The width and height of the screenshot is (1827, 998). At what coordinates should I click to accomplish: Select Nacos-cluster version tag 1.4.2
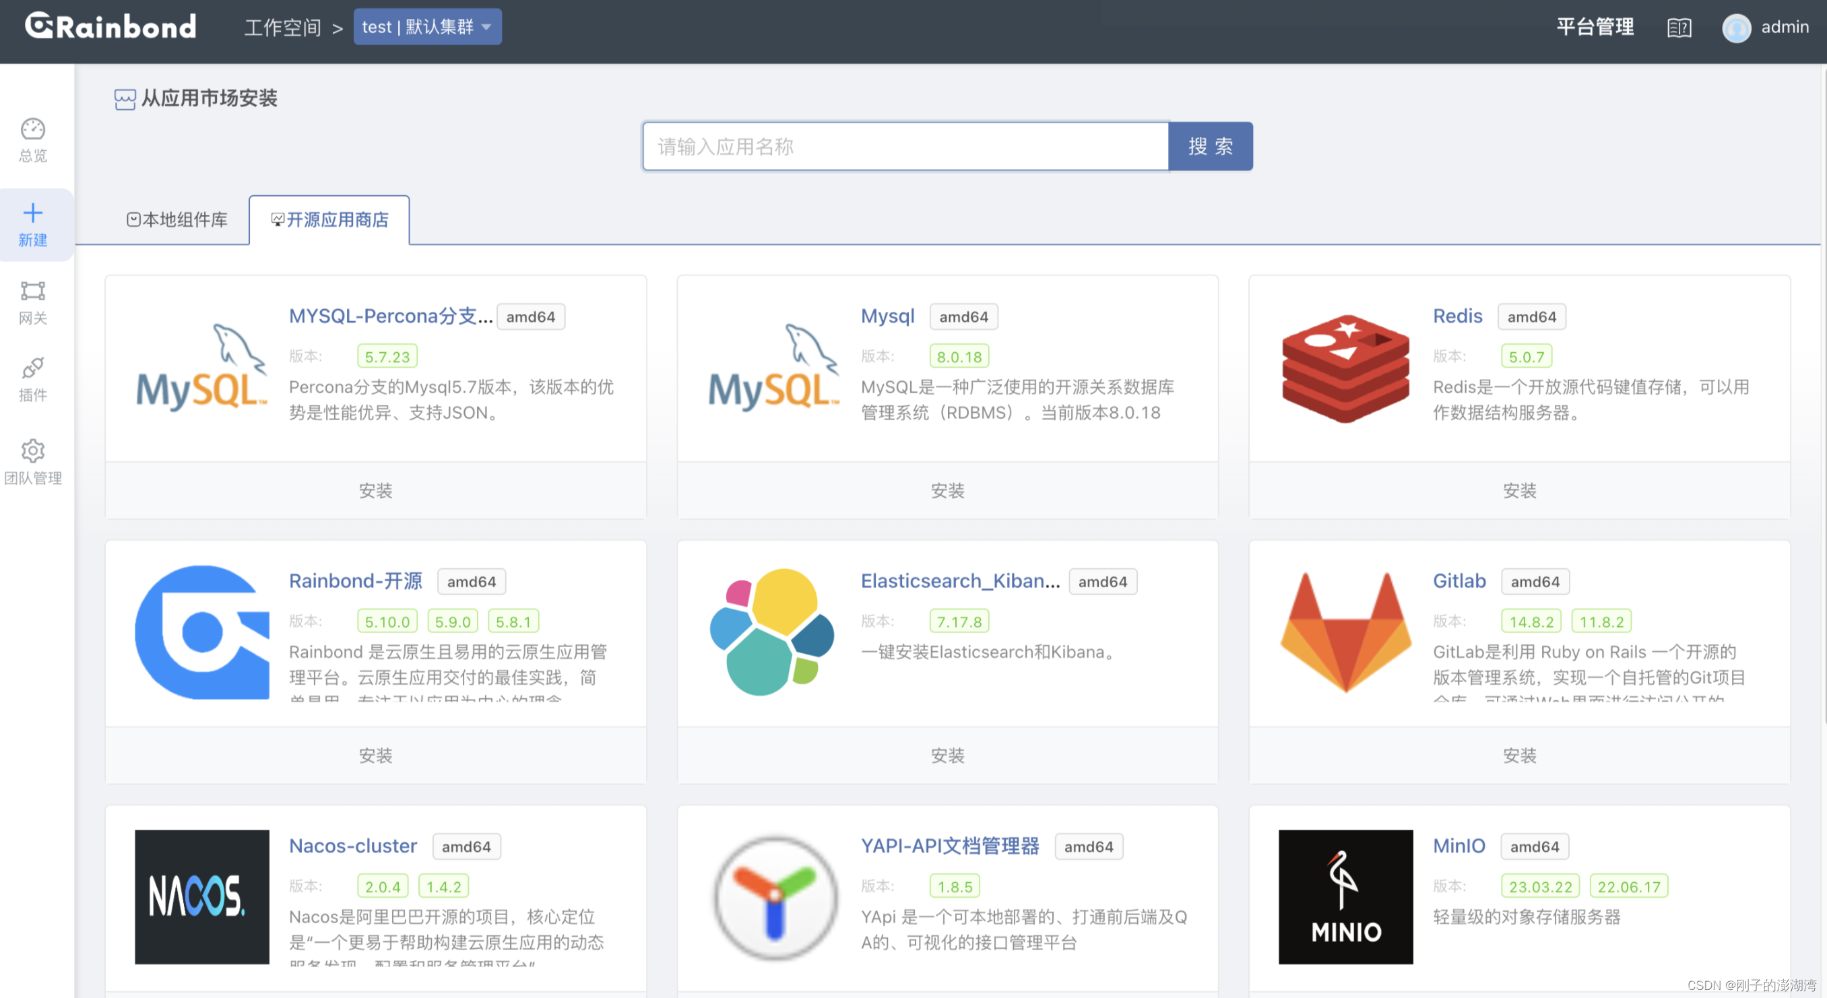(443, 887)
